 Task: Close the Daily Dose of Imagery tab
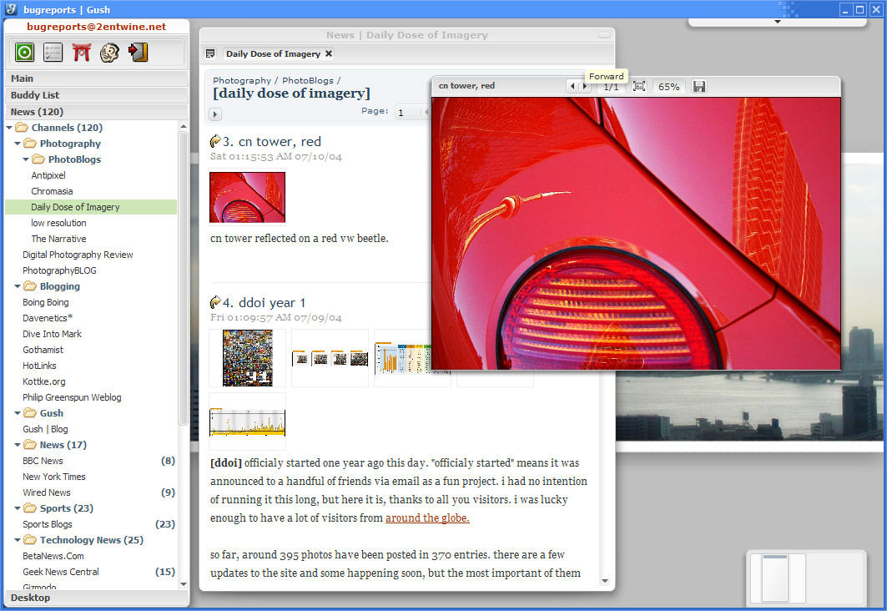(x=329, y=53)
